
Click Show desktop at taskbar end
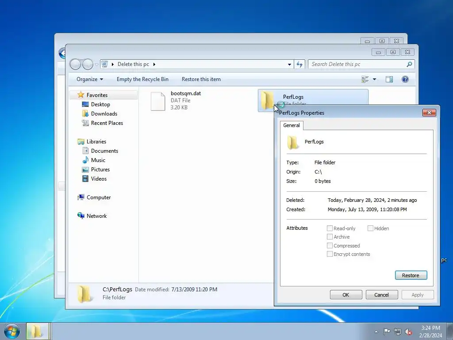[450, 331]
